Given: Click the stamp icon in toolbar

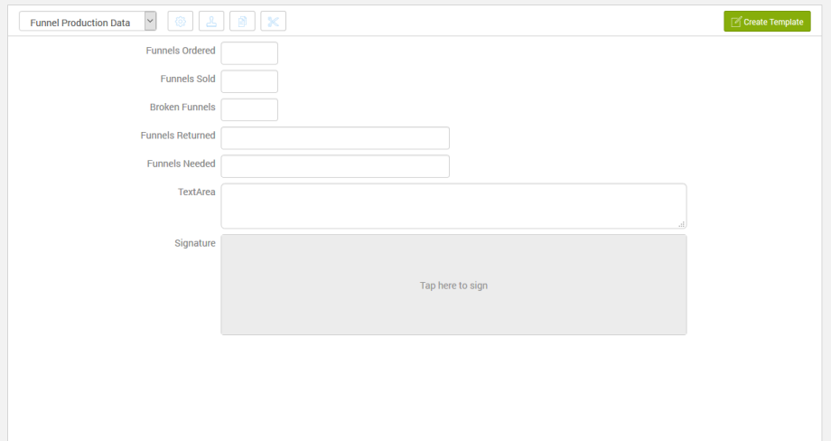Looking at the screenshot, I should point(211,21).
